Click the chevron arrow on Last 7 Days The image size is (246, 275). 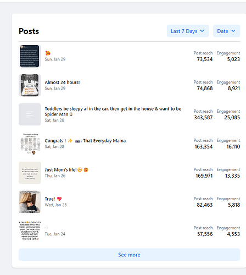(202, 31)
